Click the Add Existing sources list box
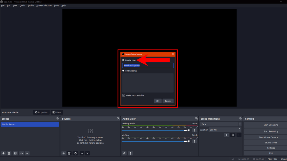 click(148, 83)
